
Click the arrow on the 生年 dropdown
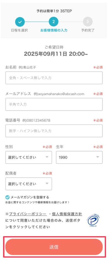pyautogui.click(x=98, y=157)
